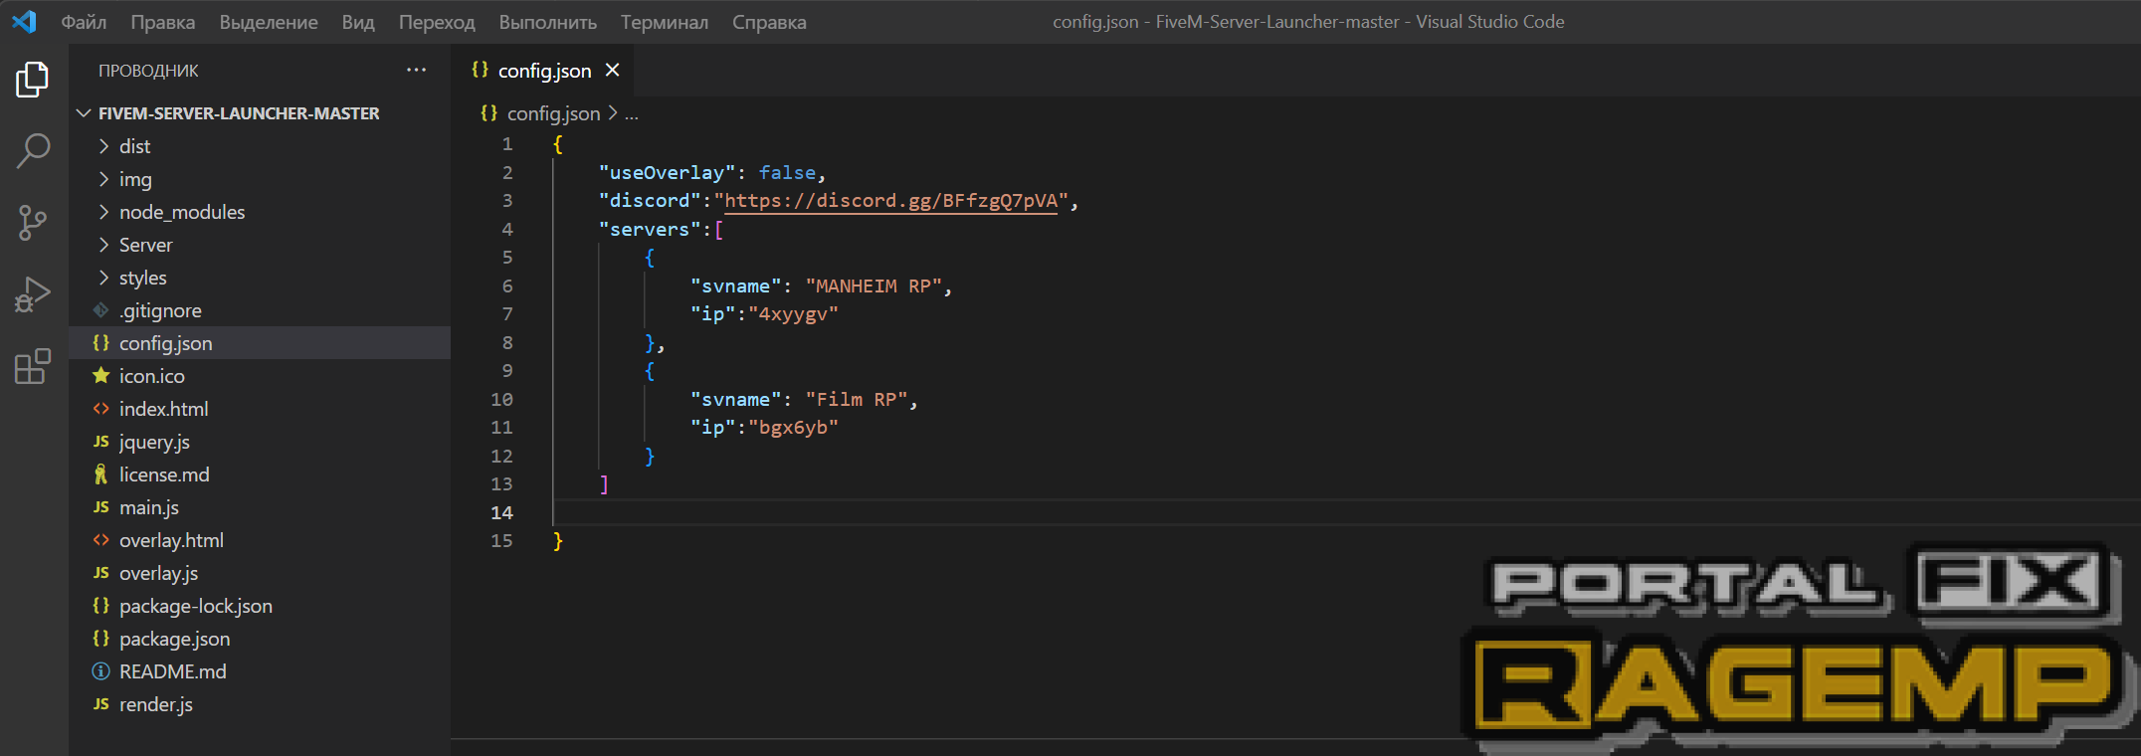Open explorer more actions ellipsis
The height and width of the screenshot is (756, 2141).
pos(416,70)
